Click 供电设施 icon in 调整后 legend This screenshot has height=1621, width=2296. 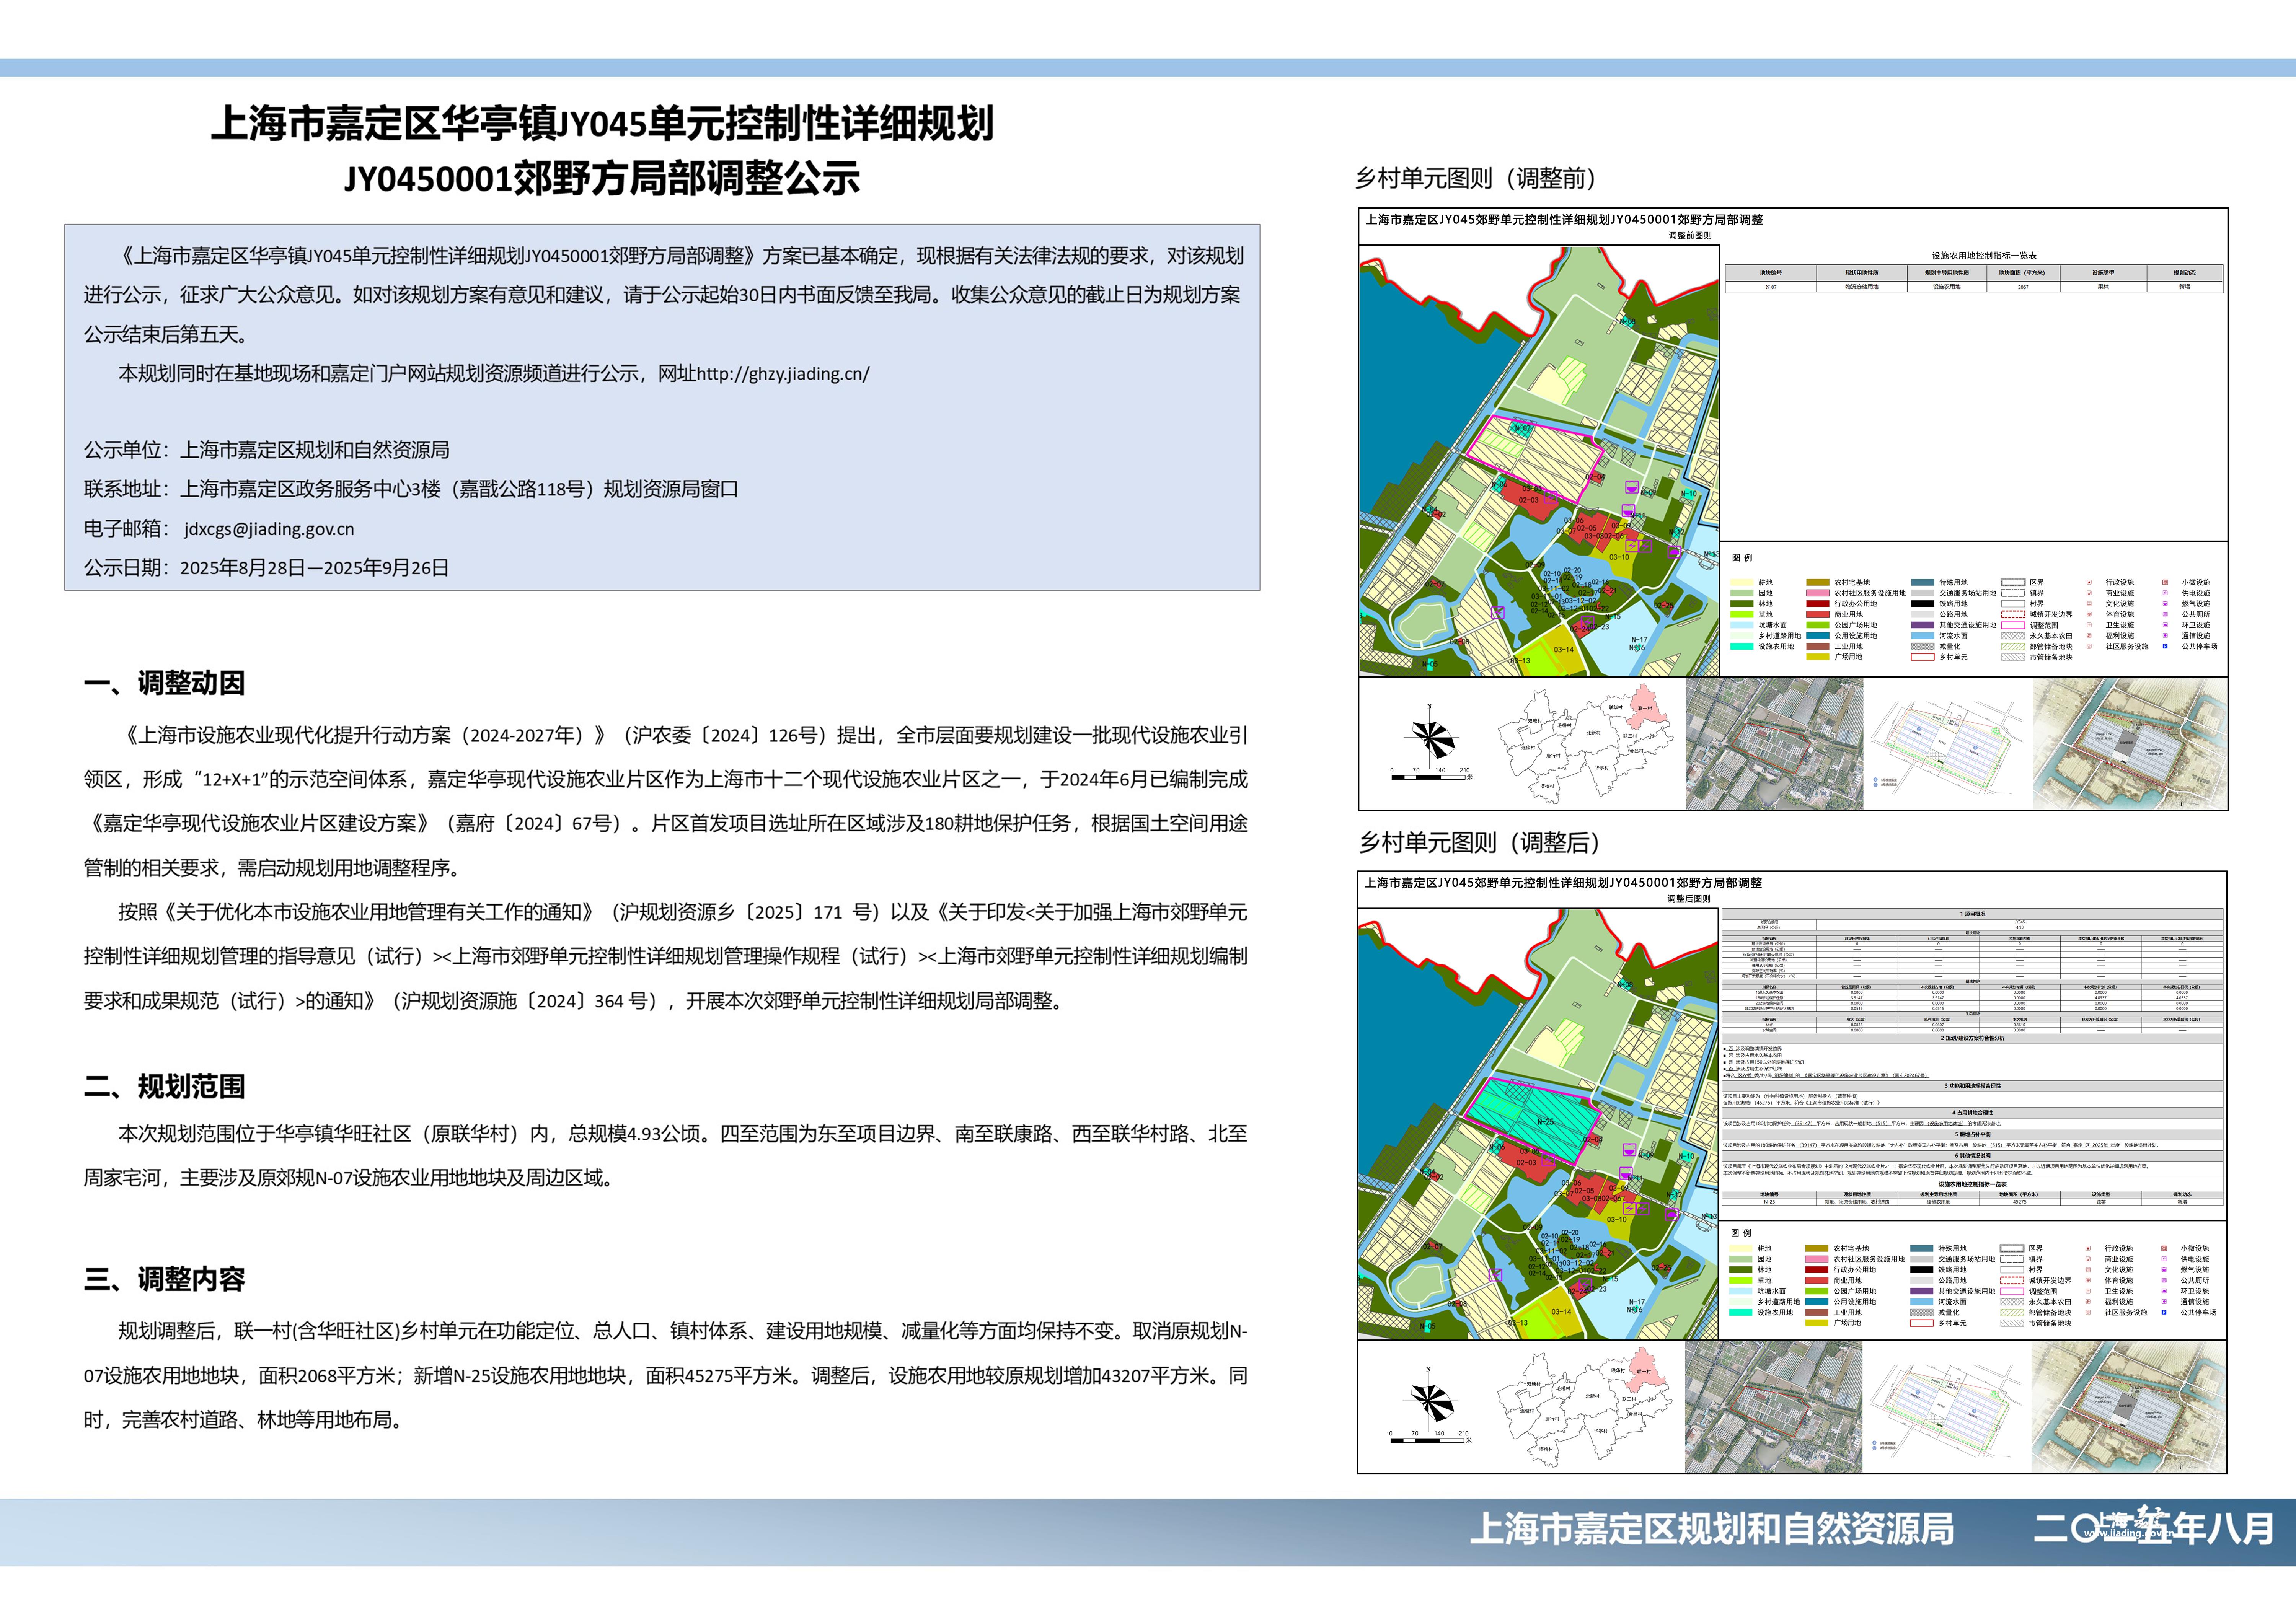tap(2164, 1259)
